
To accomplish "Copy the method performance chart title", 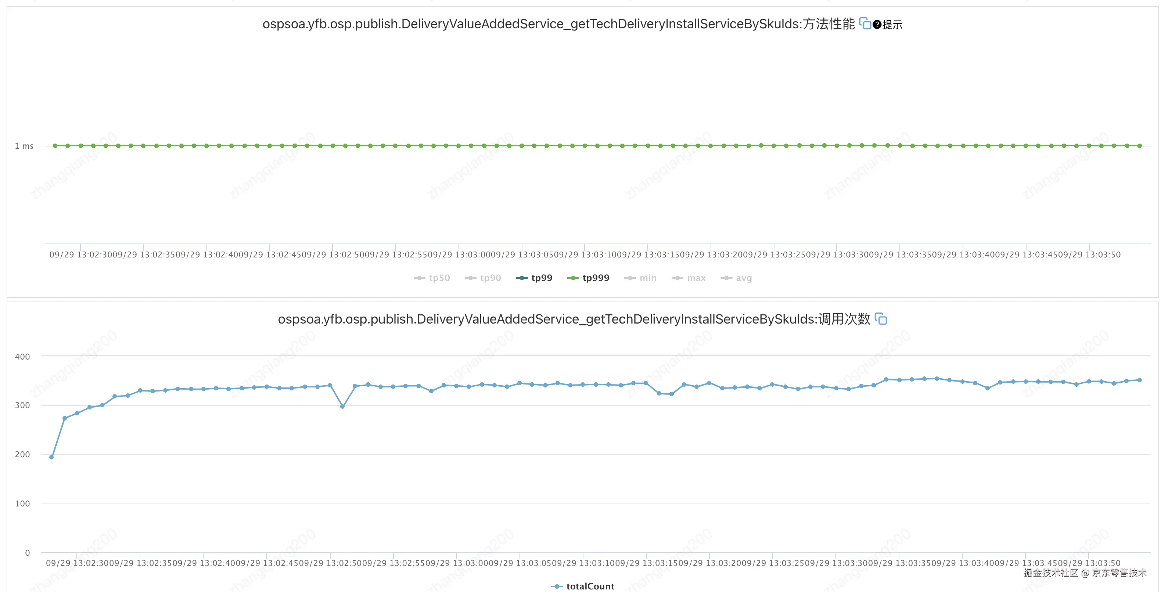I will point(865,24).
